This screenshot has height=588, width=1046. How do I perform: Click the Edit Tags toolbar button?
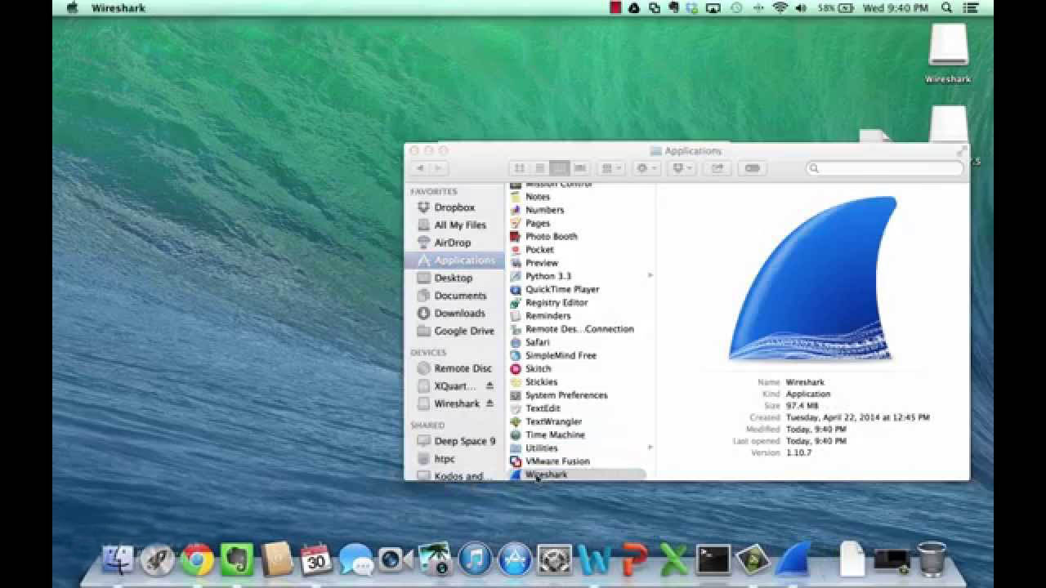(753, 168)
